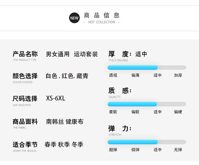199x165 pixels.
Task: Click the 微弹 stretch label
Action: point(135,150)
